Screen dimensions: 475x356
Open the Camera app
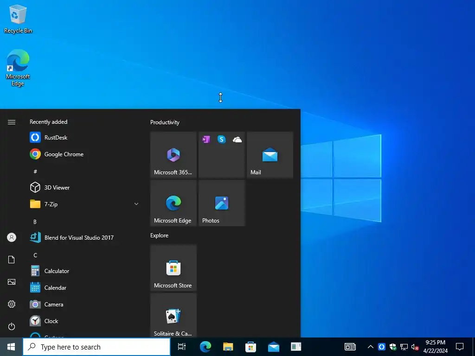click(x=85, y=304)
